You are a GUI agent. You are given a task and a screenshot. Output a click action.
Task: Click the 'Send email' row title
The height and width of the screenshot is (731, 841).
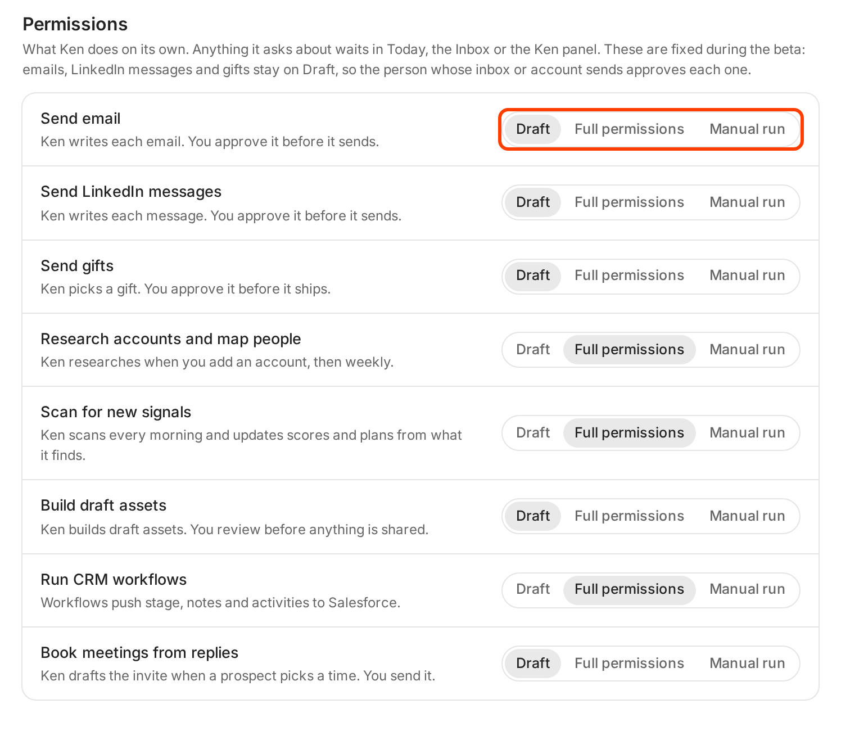[80, 119]
